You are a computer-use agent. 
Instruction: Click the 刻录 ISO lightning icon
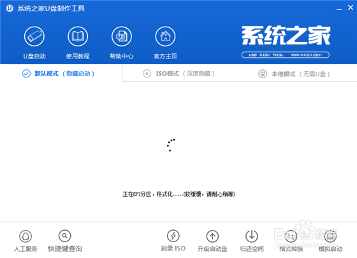(x=173, y=236)
